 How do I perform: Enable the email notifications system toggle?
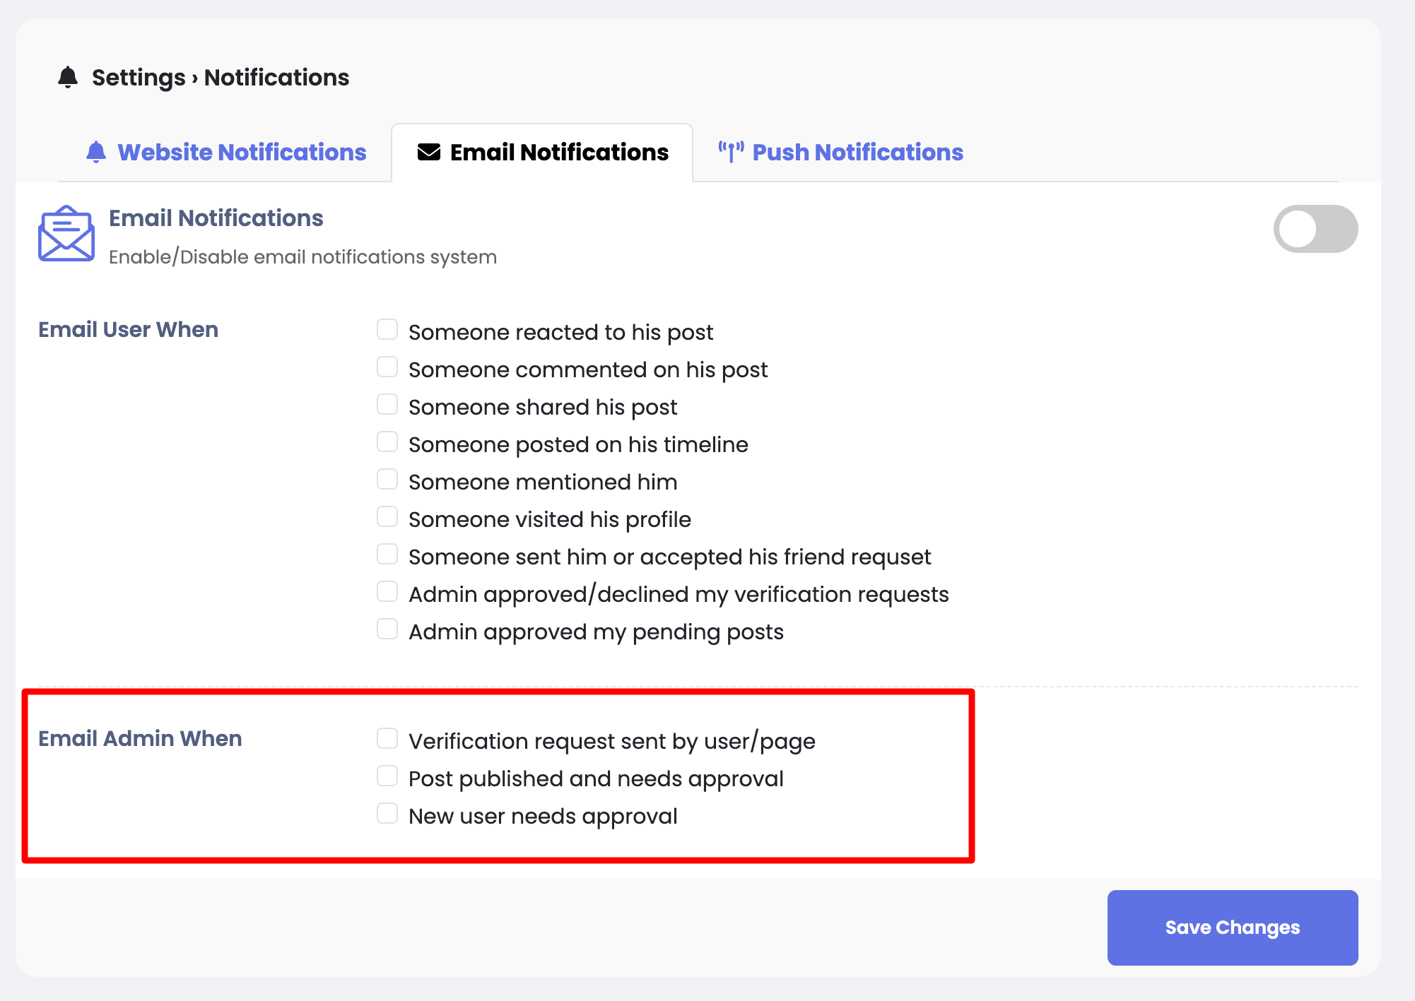point(1315,228)
